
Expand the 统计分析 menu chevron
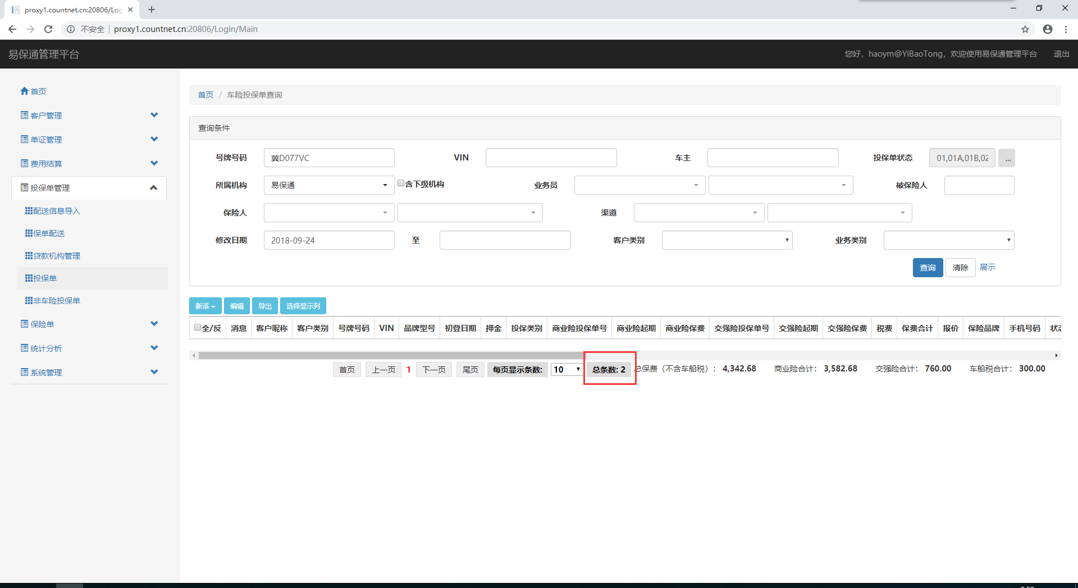(154, 348)
